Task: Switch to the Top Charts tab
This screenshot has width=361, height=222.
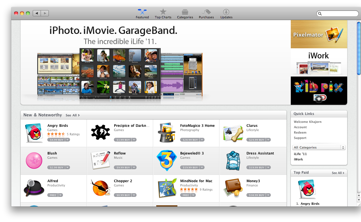Action: [x=163, y=14]
